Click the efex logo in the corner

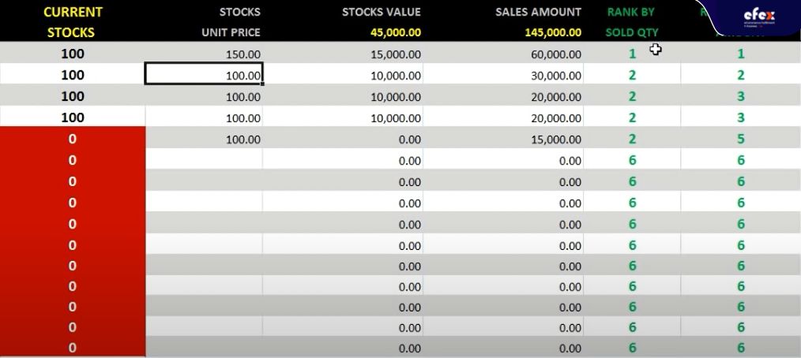point(759,18)
